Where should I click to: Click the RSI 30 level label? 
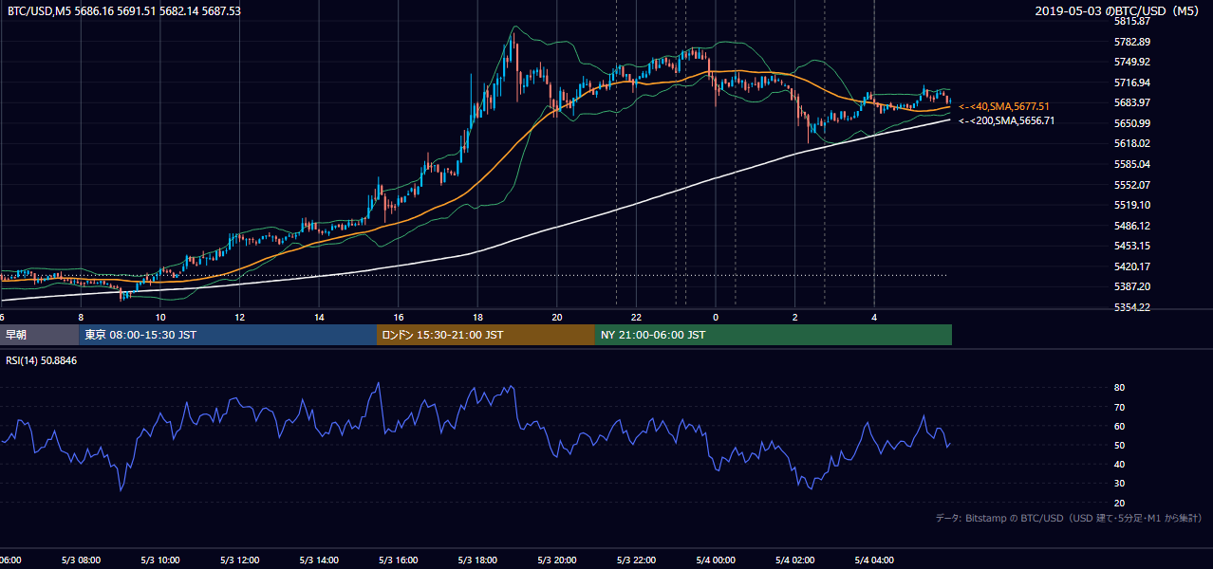coord(1119,484)
